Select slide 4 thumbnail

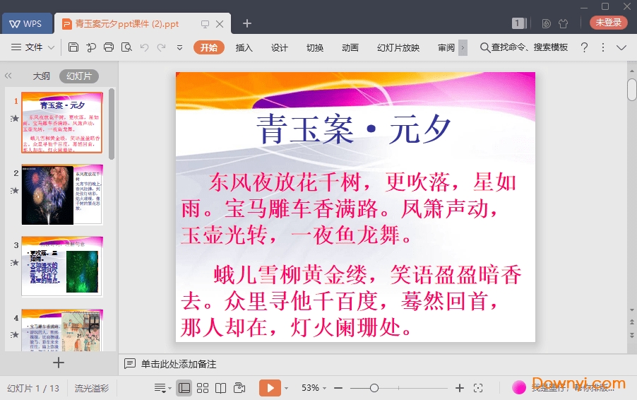62,329
